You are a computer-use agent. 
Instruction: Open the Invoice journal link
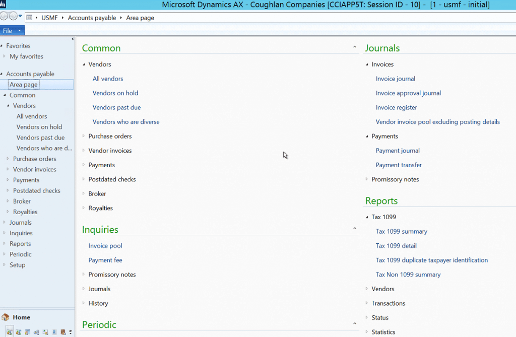(396, 79)
